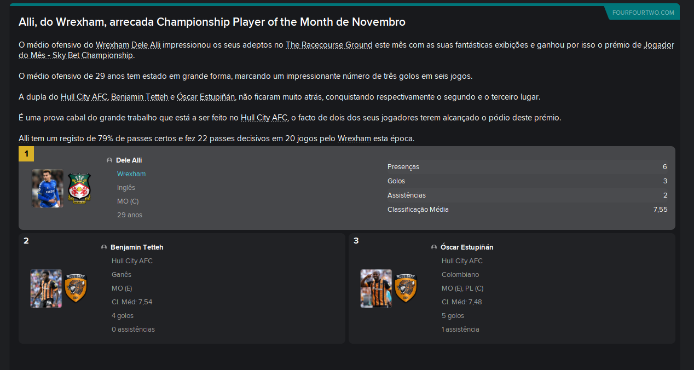Click the person icon beside Óscar Estupiñán
Viewport: 694px width, 370px height.
click(434, 247)
